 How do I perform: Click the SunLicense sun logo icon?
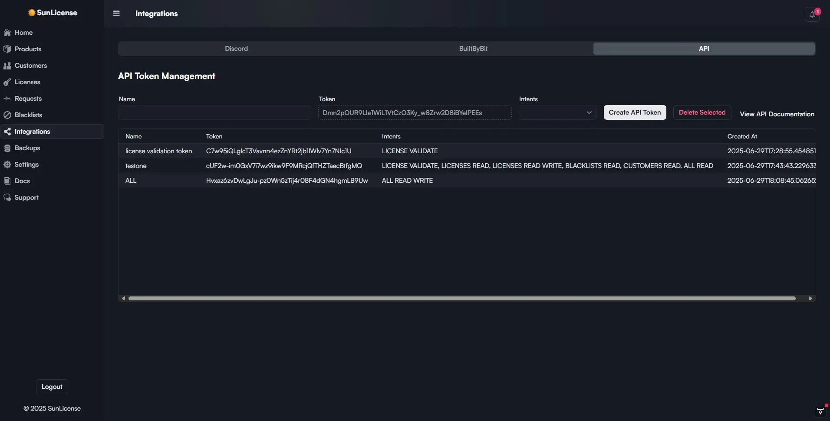point(32,13)
